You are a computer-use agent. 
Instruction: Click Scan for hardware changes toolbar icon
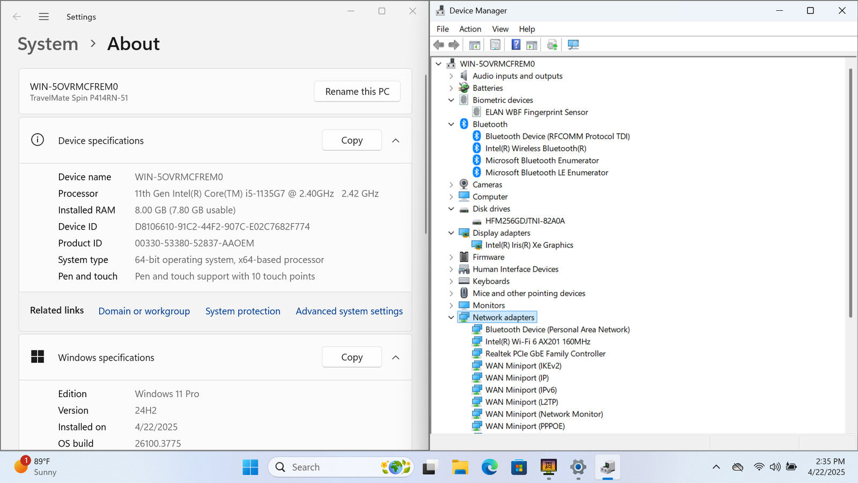(573, 45)
